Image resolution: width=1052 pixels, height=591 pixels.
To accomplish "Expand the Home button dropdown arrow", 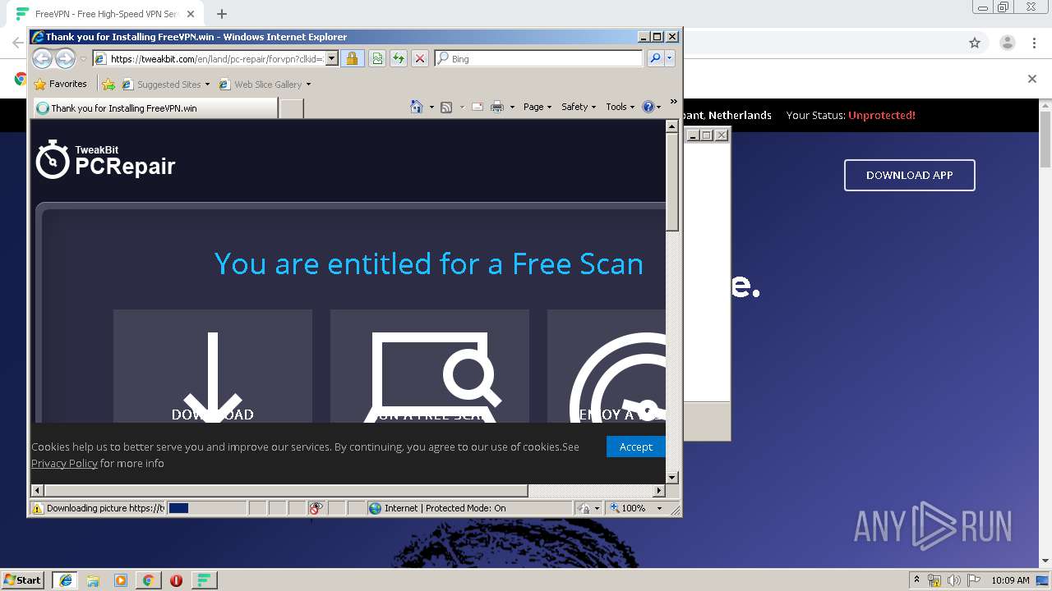I will pos(431,108).
